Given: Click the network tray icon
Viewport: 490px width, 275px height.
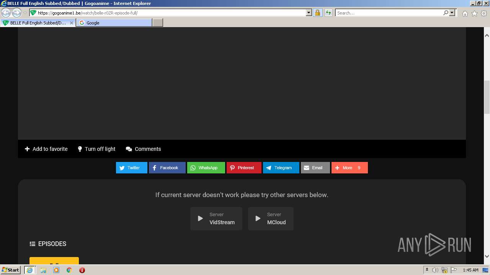Looking at the screenshot, I should tap(444, 270).
